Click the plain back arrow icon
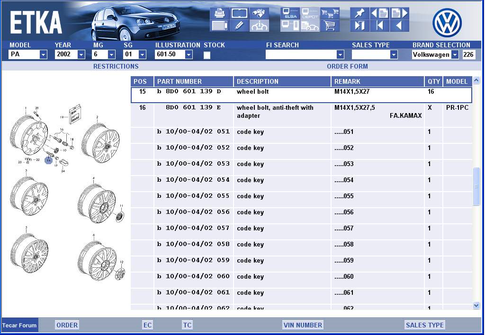The height and width of the screenshot is (335, 485). pos(399,26)
